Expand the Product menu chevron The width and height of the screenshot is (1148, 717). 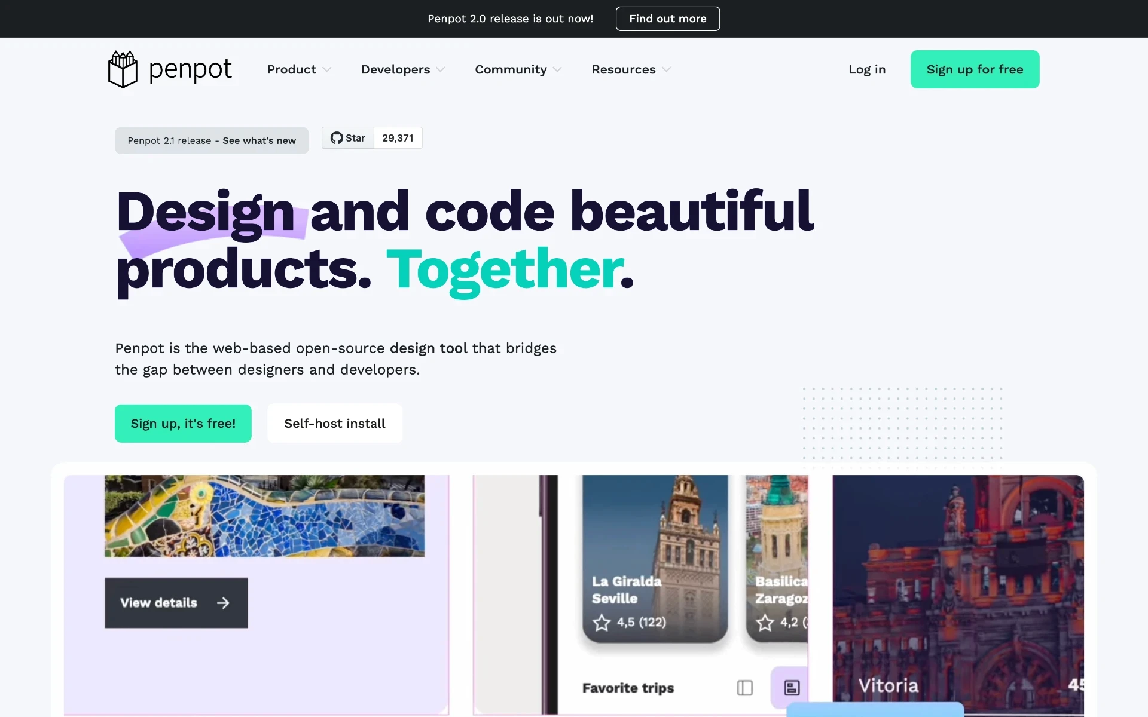coord(326,70)
